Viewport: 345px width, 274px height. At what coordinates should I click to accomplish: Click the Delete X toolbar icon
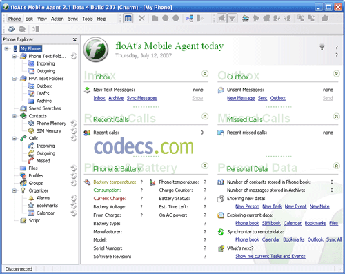(142, 18)
